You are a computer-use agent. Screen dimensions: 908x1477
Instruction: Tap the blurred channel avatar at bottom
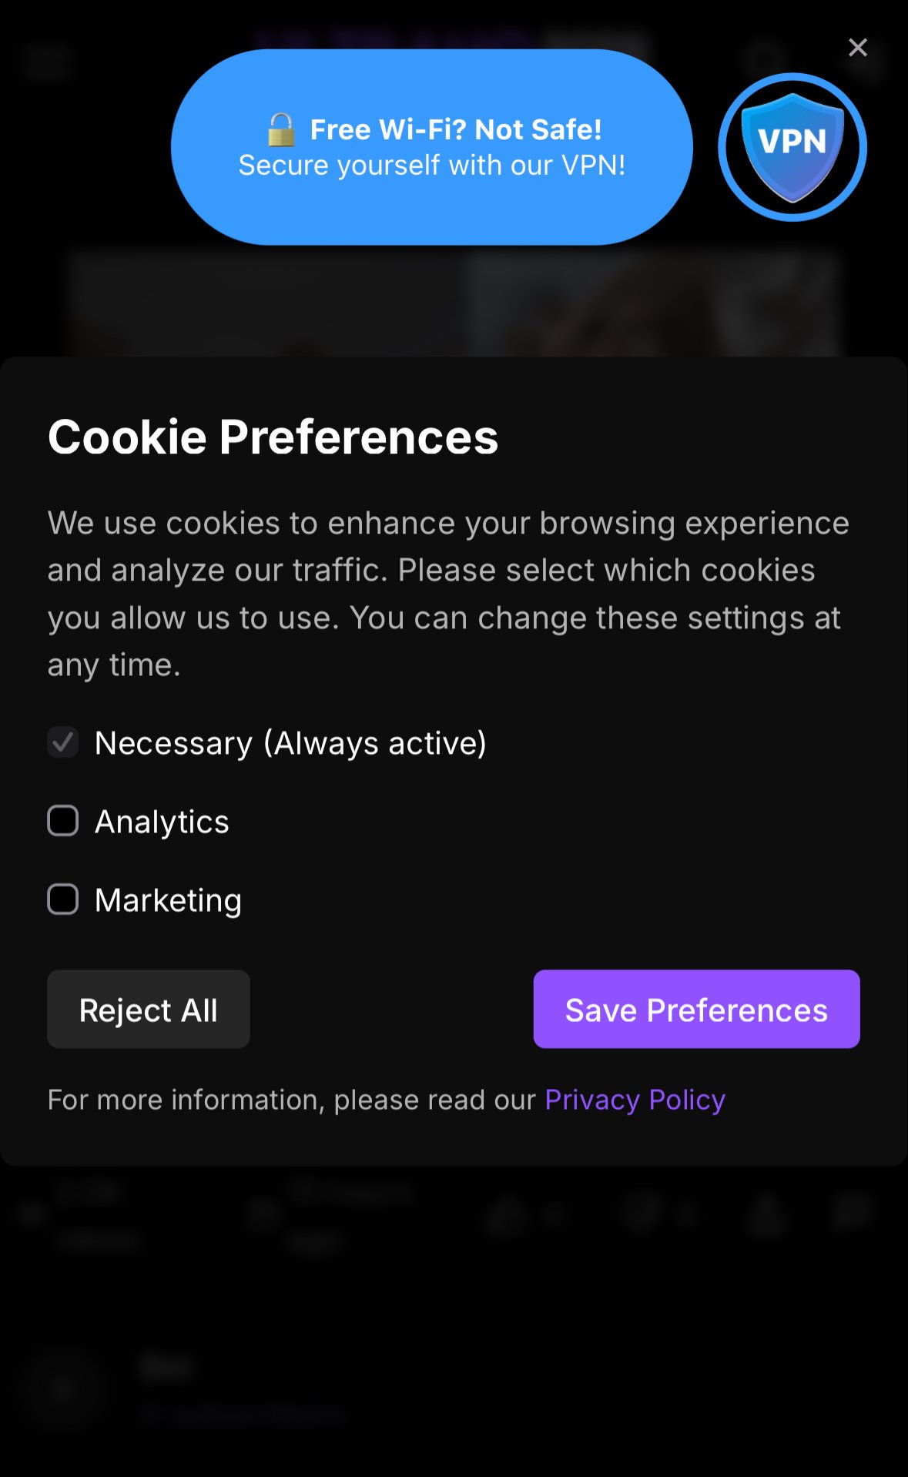pyautogui.click(x=63, y=1388)
